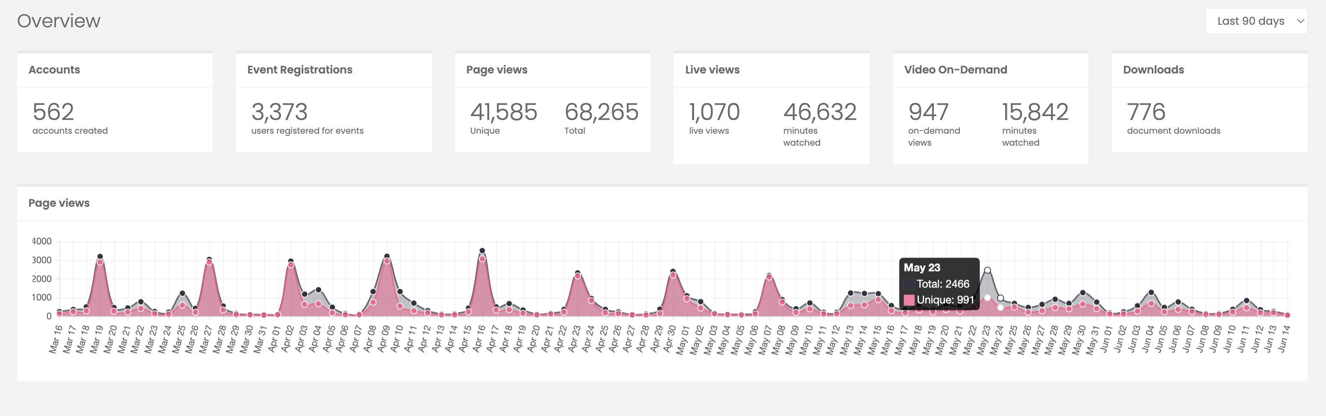Image resolution: width=1326 pixels, height=416 pixels.
Task: Click the 68,265 Total page views number
Action: 601,112
